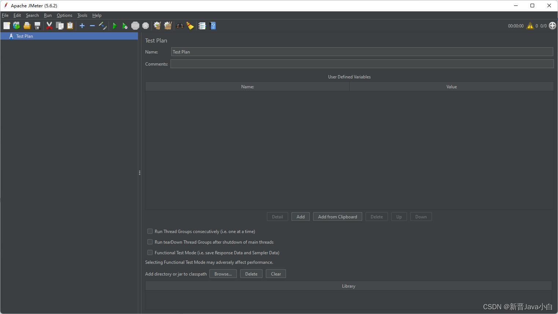Open the Tools menu
Viewport: 558px width, 314px height.
click(82, 15)
